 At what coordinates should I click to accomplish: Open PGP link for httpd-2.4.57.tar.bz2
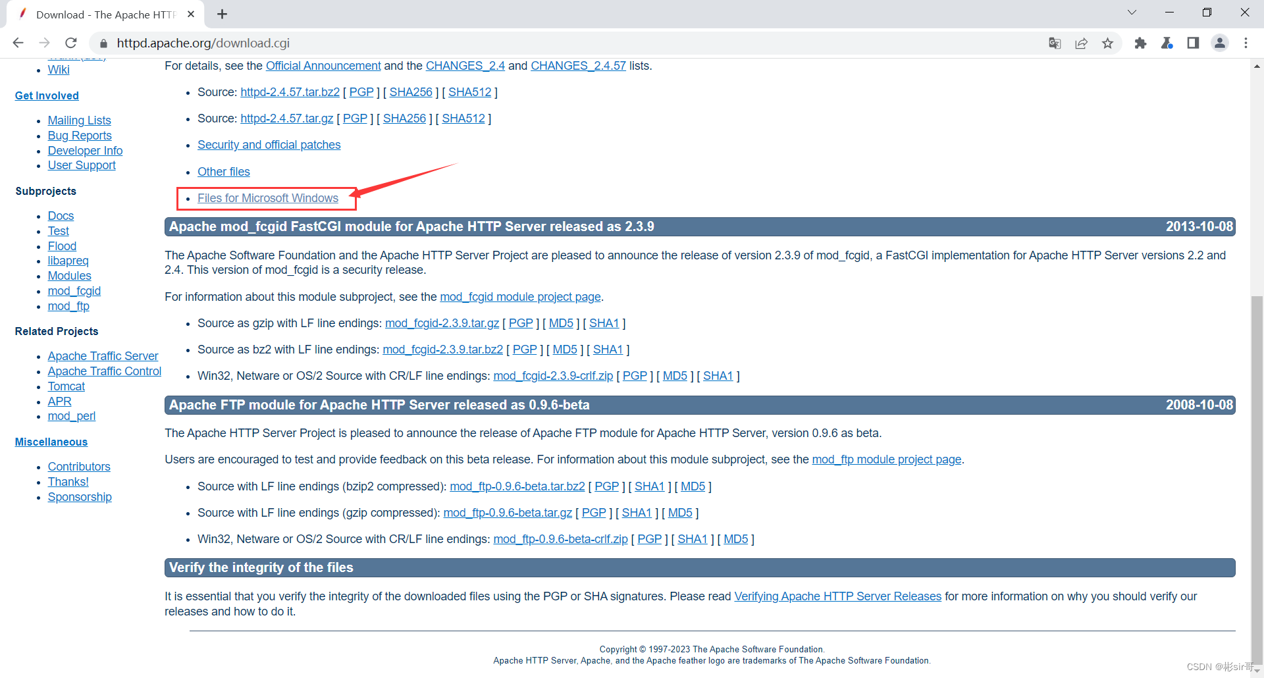361,92
